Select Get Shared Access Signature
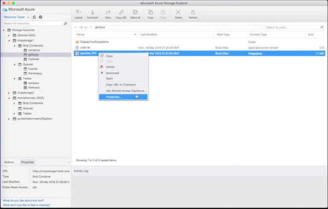 pyautogui.click(x=124, y=91)
